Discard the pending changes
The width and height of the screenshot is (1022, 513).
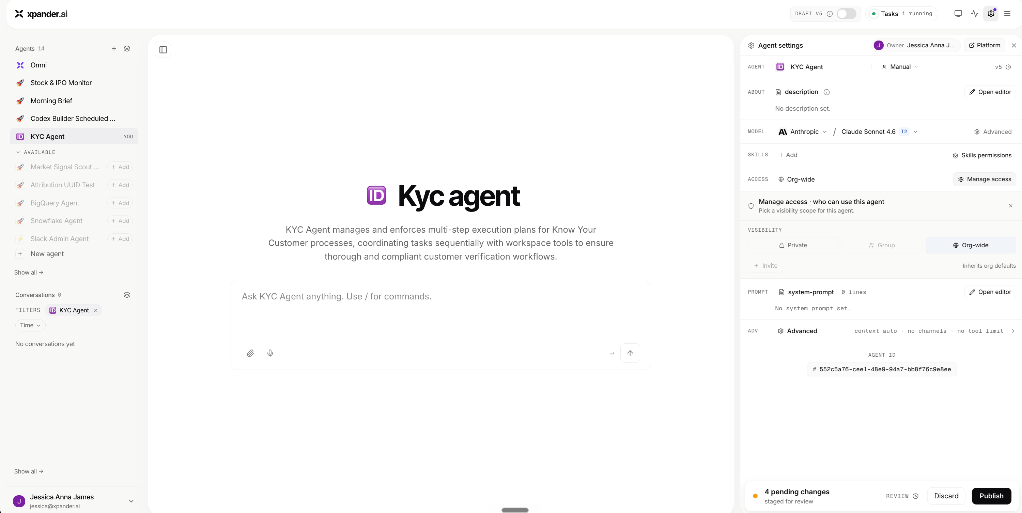pyautogui.click(x=946, y=496)
